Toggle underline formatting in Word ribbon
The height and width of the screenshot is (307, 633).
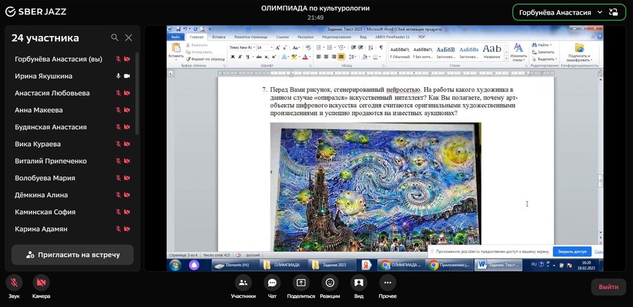coord(247,57)
